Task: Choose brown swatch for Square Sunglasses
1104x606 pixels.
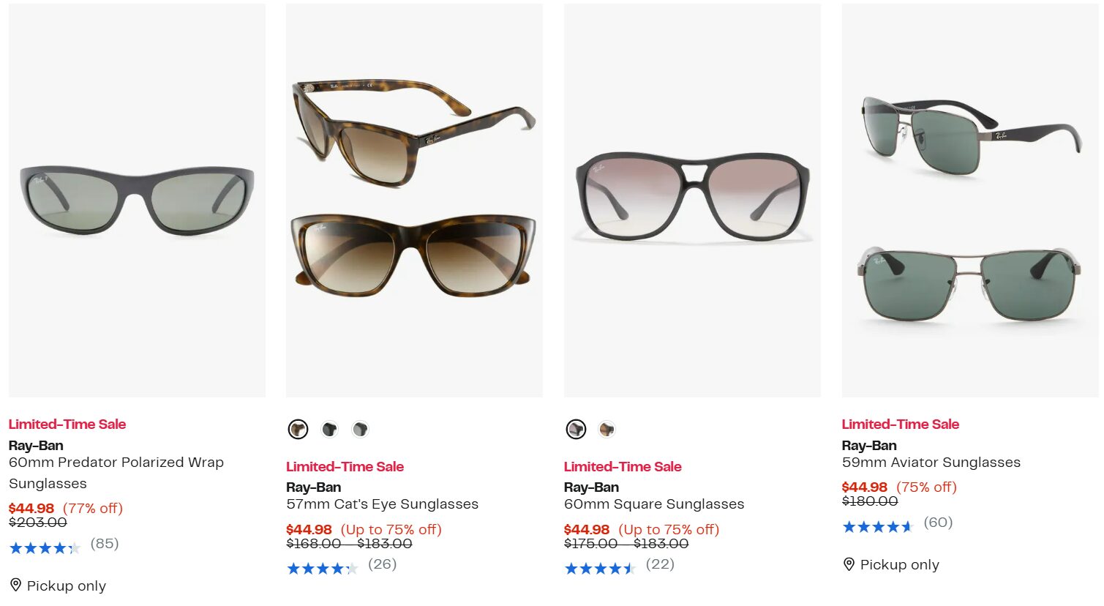Action: pyautogui.click(x=607, y=430)
